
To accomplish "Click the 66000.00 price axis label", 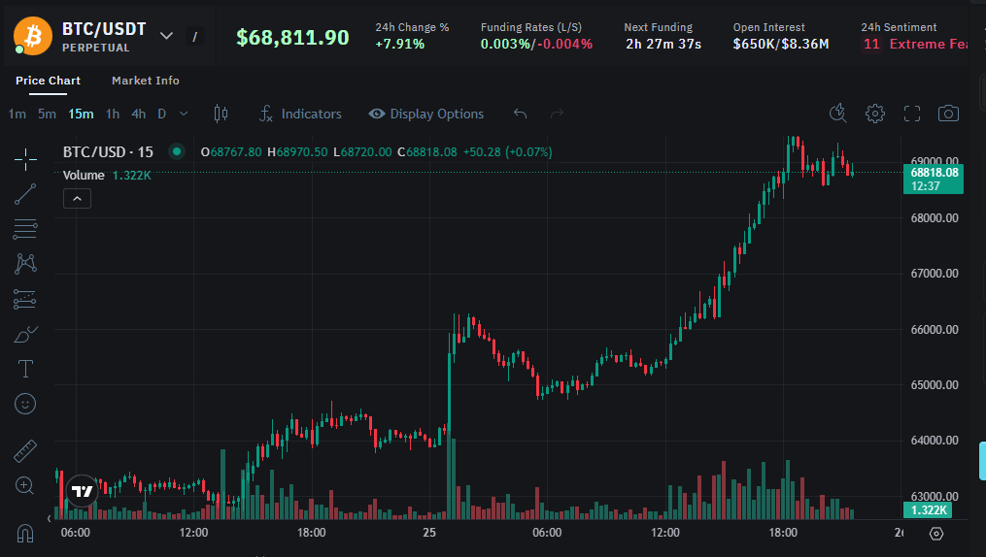I will coord(935,329).
